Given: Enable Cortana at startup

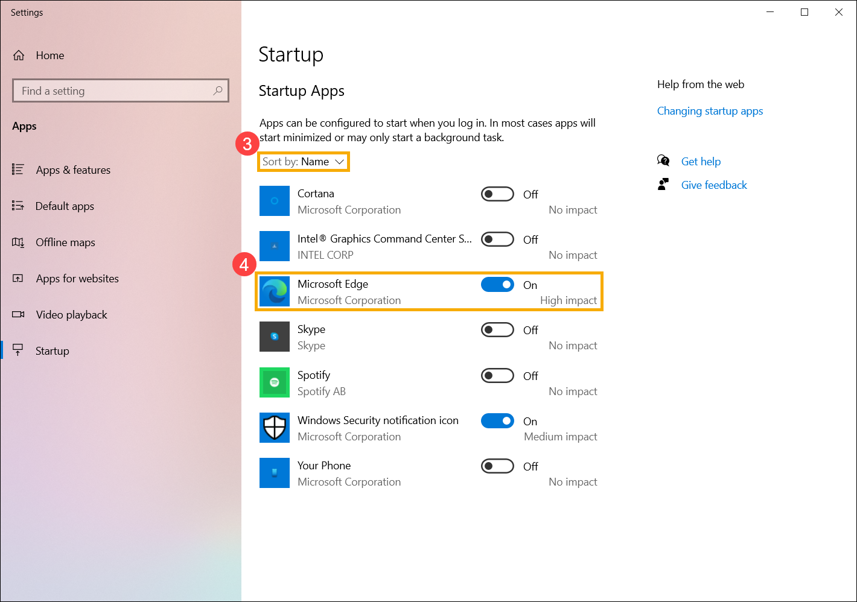Looking at the screenshot, I should click(x=497, y=194).
